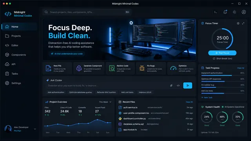Image resolution: width=251 pixels, height=141 pixels.
Task: Choose Add unit tests suggestion chip
Action: tap(127, 92)
